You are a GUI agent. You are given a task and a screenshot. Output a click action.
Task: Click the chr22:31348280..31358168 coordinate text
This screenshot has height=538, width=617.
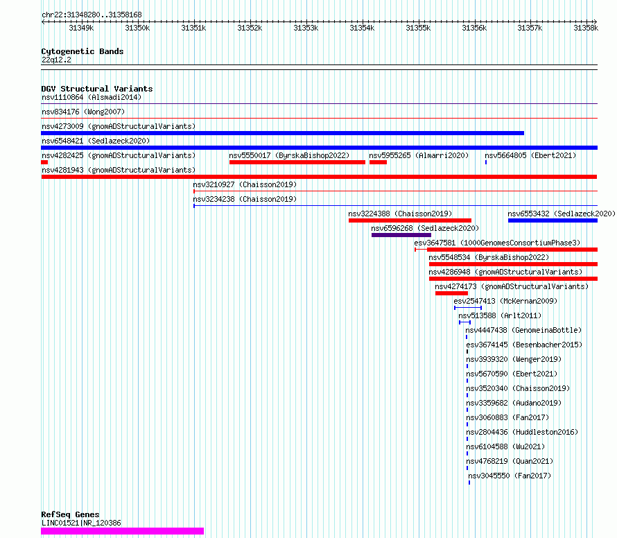[x=92, y=15]
